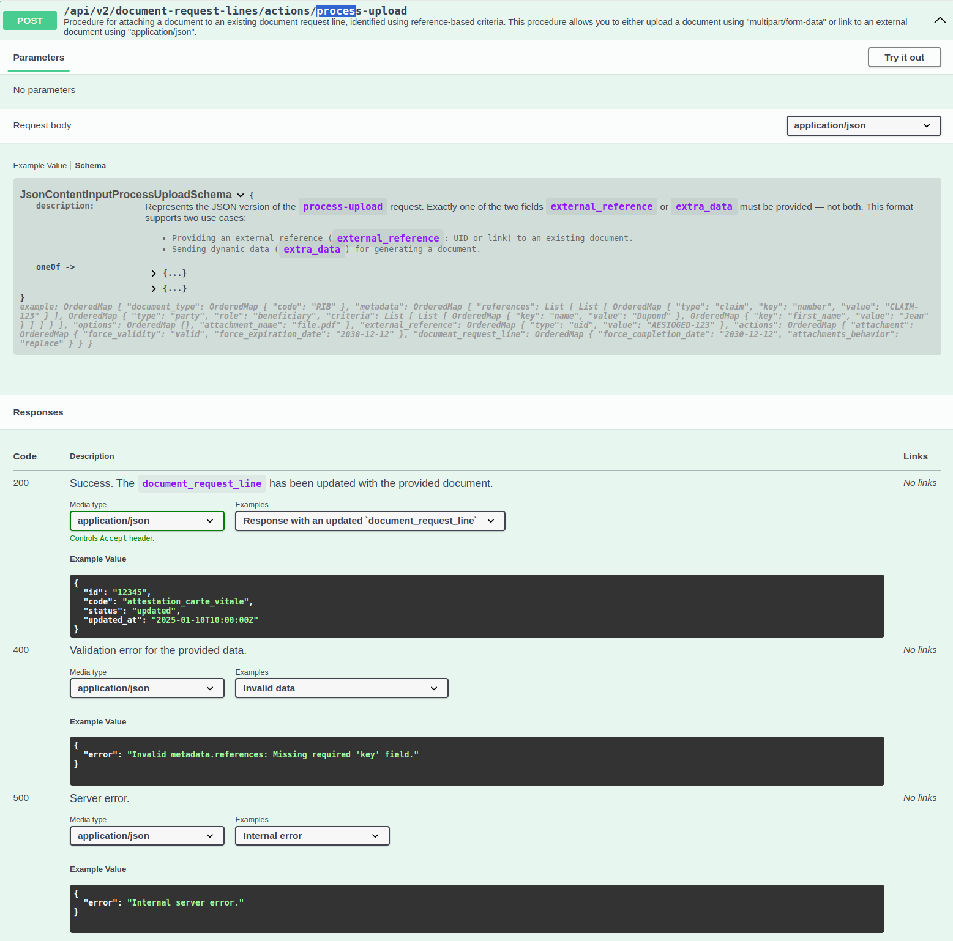Open the Invalid data examples dropdown
The height and width of the screenshot is (941, 953).
pos(341,688)
